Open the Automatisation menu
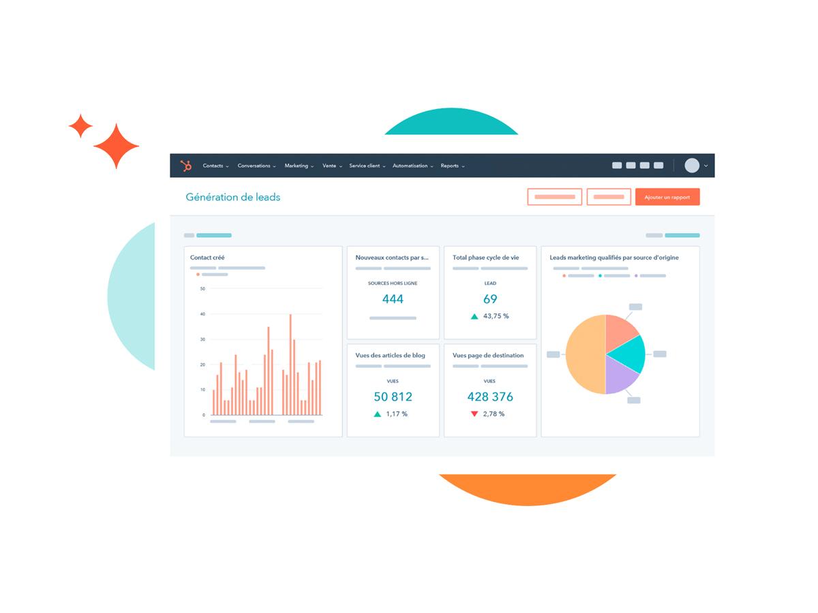818x613 pixels. point(413,166)
